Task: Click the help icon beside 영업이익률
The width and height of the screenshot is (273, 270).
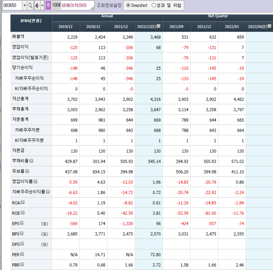Action: tap(35, 182)
